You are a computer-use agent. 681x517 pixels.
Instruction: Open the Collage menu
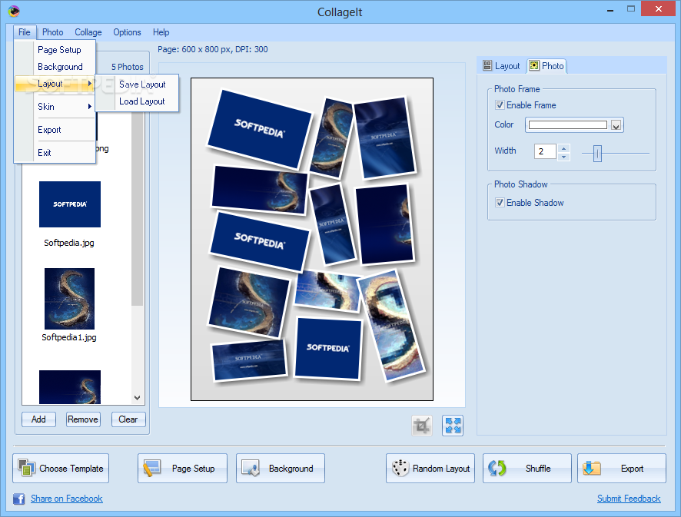click(88, 32)
